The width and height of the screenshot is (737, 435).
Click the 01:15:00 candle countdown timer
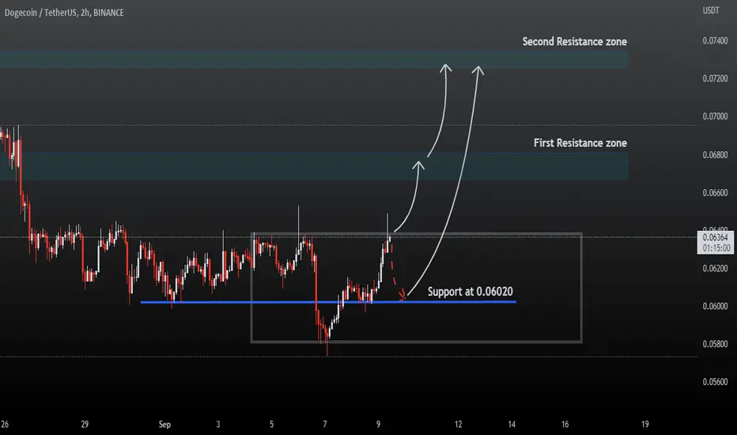pos(716,248)
